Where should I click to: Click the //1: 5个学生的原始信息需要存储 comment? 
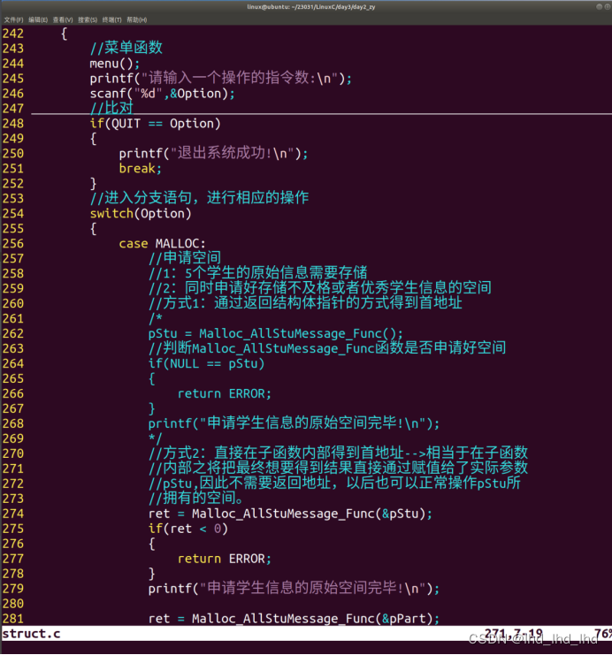[x=257, y=273]
